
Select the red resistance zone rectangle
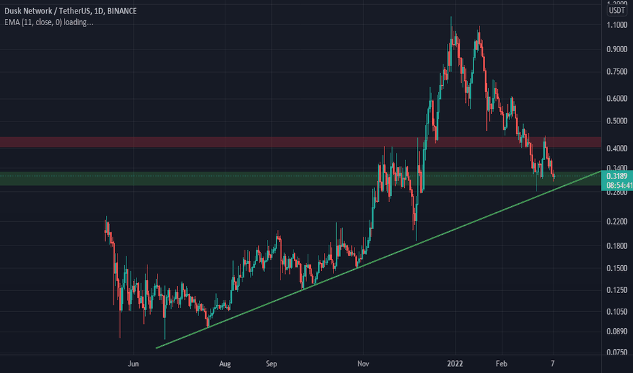pyautogui.click(x=301, y=142)
